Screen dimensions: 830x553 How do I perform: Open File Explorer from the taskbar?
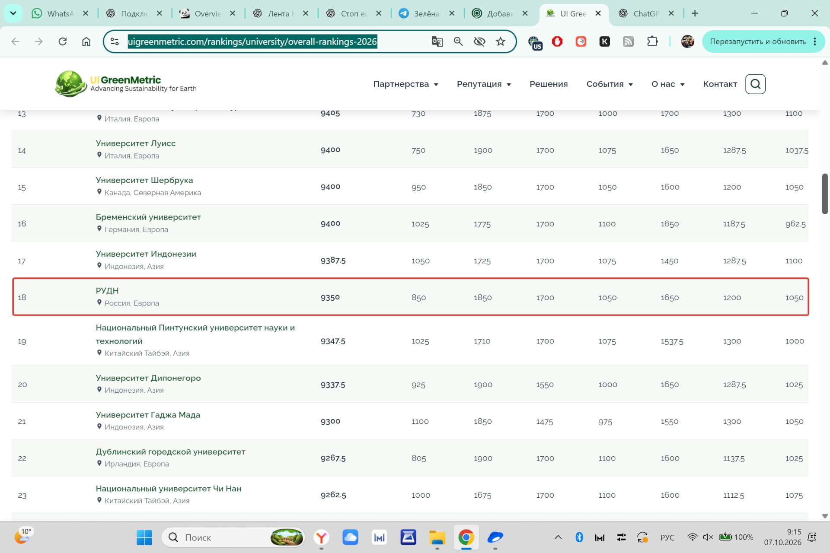(437, 537)
